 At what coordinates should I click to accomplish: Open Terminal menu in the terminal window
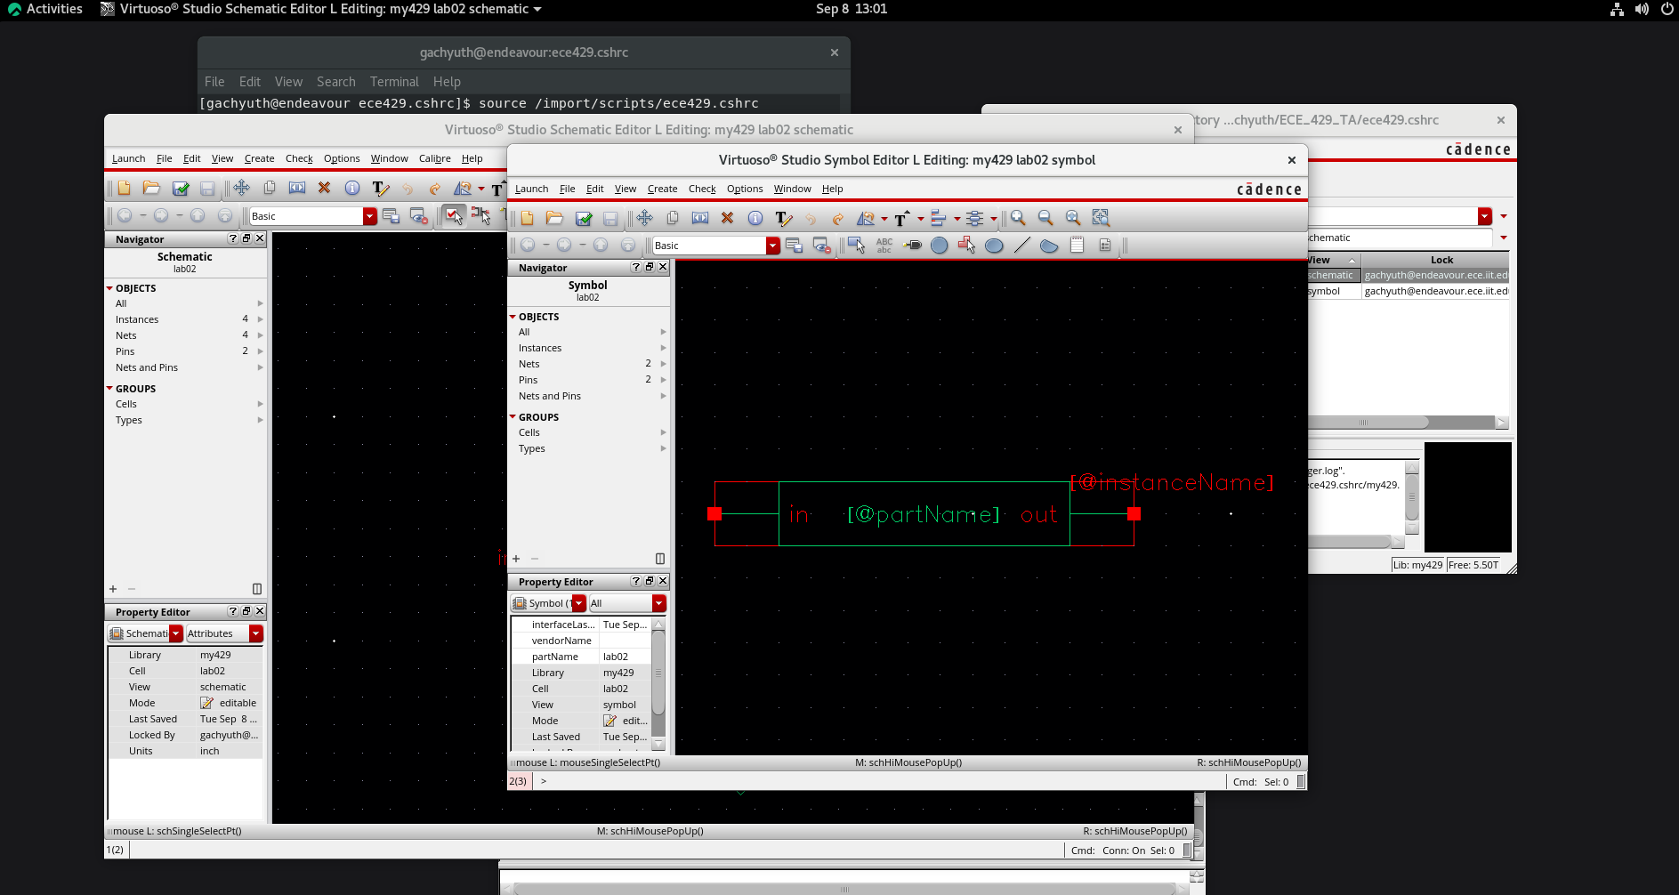coord(394,82)
